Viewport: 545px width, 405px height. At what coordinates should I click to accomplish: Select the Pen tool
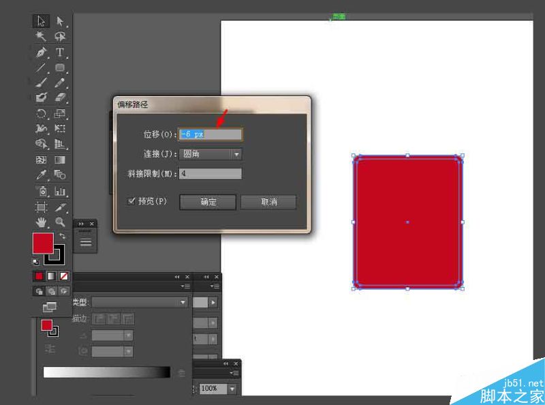point(41,52)
